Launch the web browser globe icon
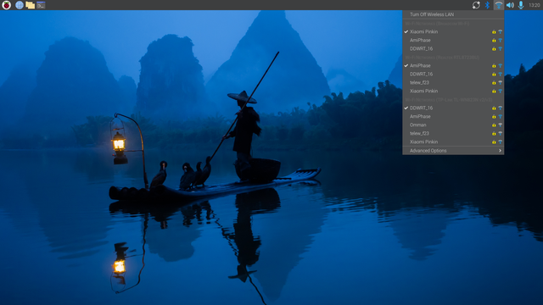Image resolution: width=543 pixels, height=305 pixels. pyautogui.click(x=20, y=5)
